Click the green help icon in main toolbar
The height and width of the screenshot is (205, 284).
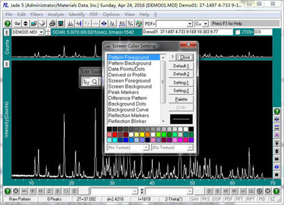[x=8, y=23]
